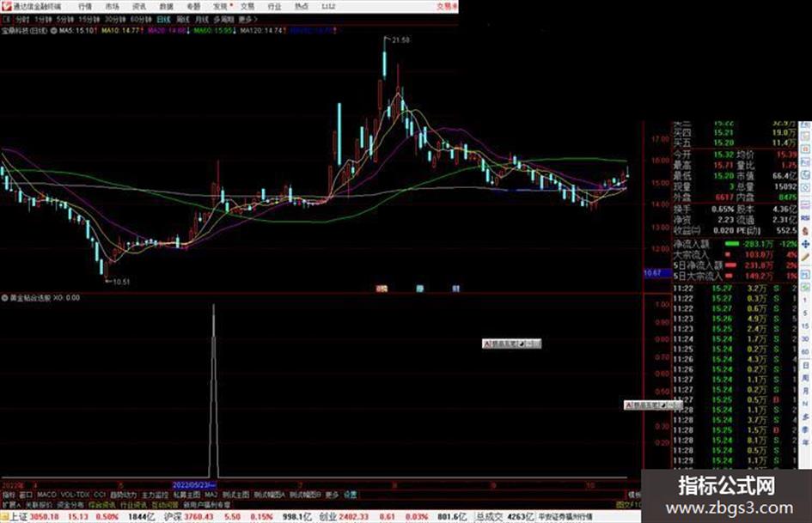Open the 市场 menu
Screen dimensions: 812x523
coord(112,6)
